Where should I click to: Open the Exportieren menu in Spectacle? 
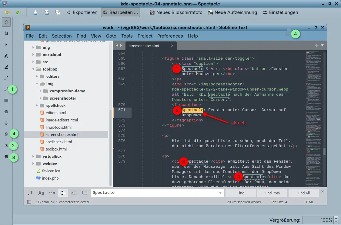point(82,12)
